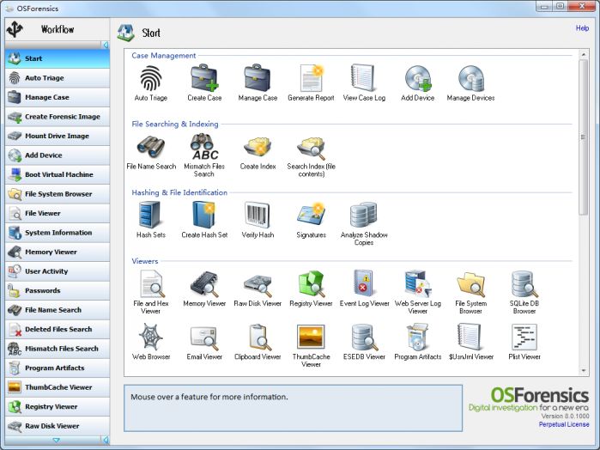The height and width of the screenshot is (450, 600).
Task: Open the Hash Sets icon
Action: click(151, 216)
